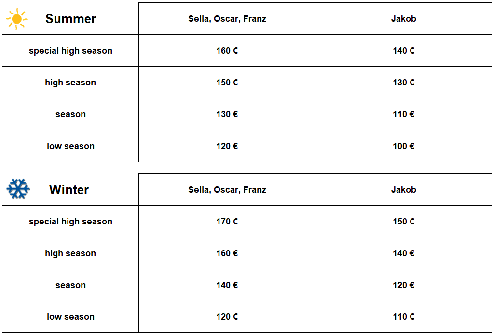
Task: Click the blue snowflake icon
Action: 18,189
